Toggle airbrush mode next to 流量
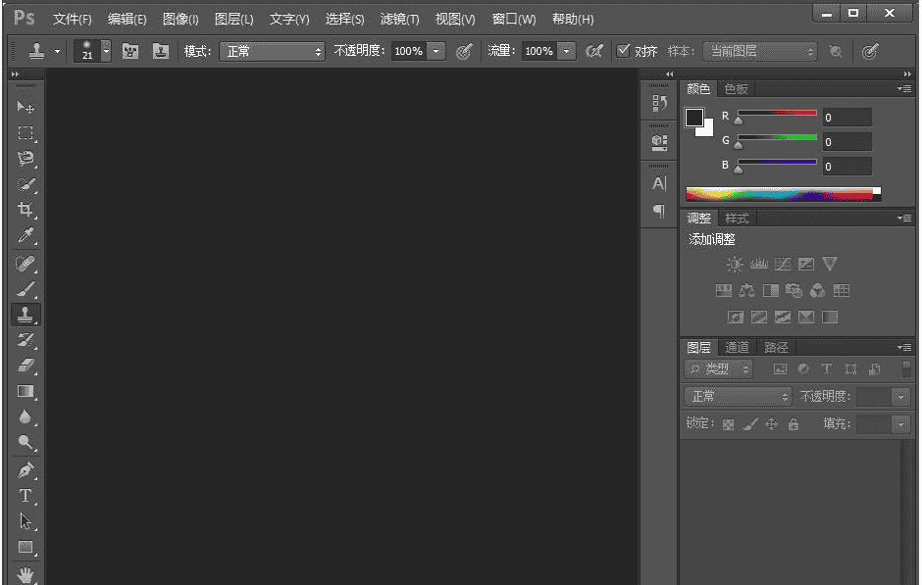This screenshot has height=585, width=922. click(593, 51)
